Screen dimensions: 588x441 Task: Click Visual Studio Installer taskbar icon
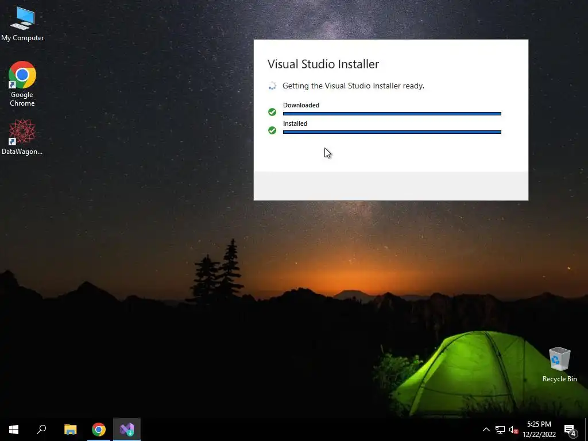127,430
